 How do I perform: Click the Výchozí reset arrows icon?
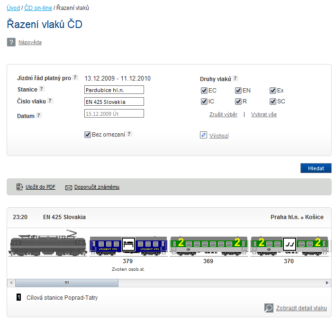(x=204, y=135)
